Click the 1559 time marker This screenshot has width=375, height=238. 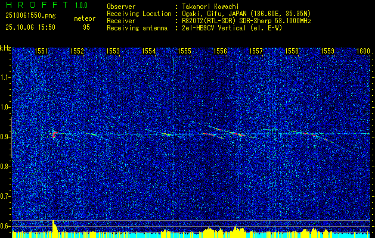328,51
